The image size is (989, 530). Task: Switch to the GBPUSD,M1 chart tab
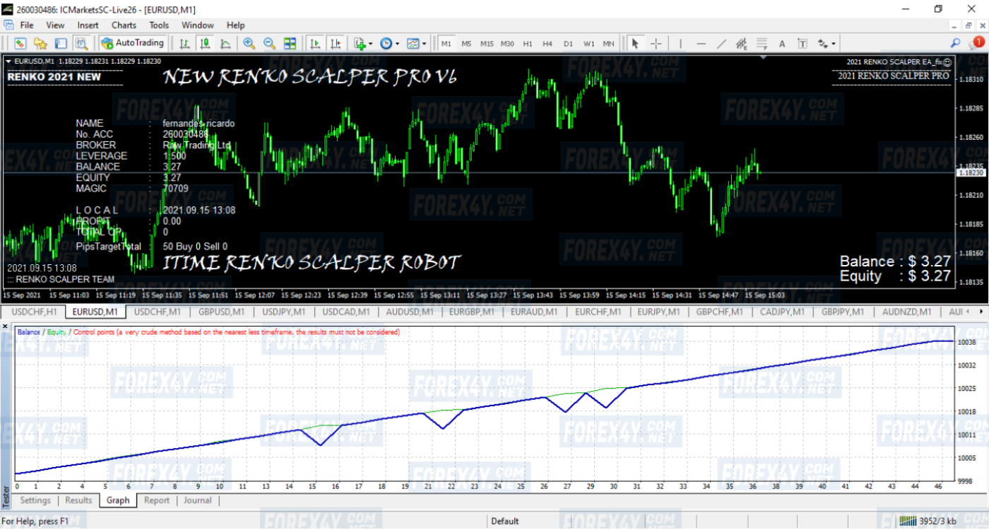(x=220, y=312)
